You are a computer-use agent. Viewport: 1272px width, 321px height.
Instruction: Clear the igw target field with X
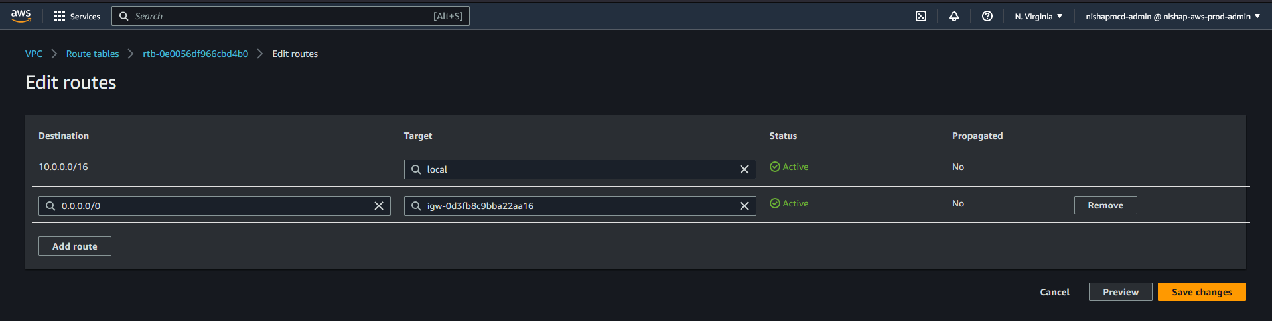point(744,206)
